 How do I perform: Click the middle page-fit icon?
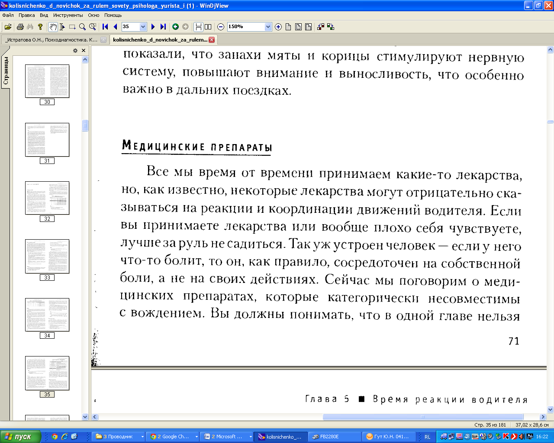(x=298, y=27)
